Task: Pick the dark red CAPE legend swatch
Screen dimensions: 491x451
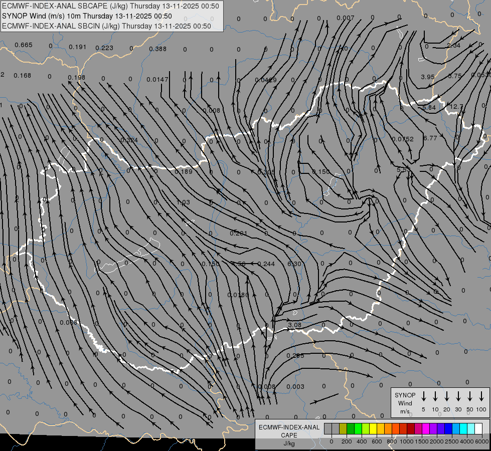Action: (x=411, y=428)
